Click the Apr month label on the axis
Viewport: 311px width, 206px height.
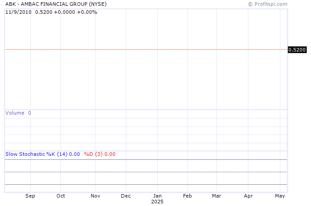(x=248, y=196)
